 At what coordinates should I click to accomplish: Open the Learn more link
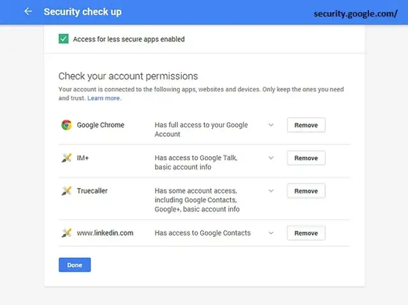coord(104,99)
